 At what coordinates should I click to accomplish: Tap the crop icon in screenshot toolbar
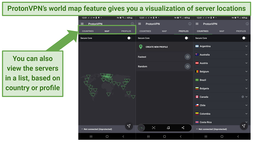click(168, 128)
